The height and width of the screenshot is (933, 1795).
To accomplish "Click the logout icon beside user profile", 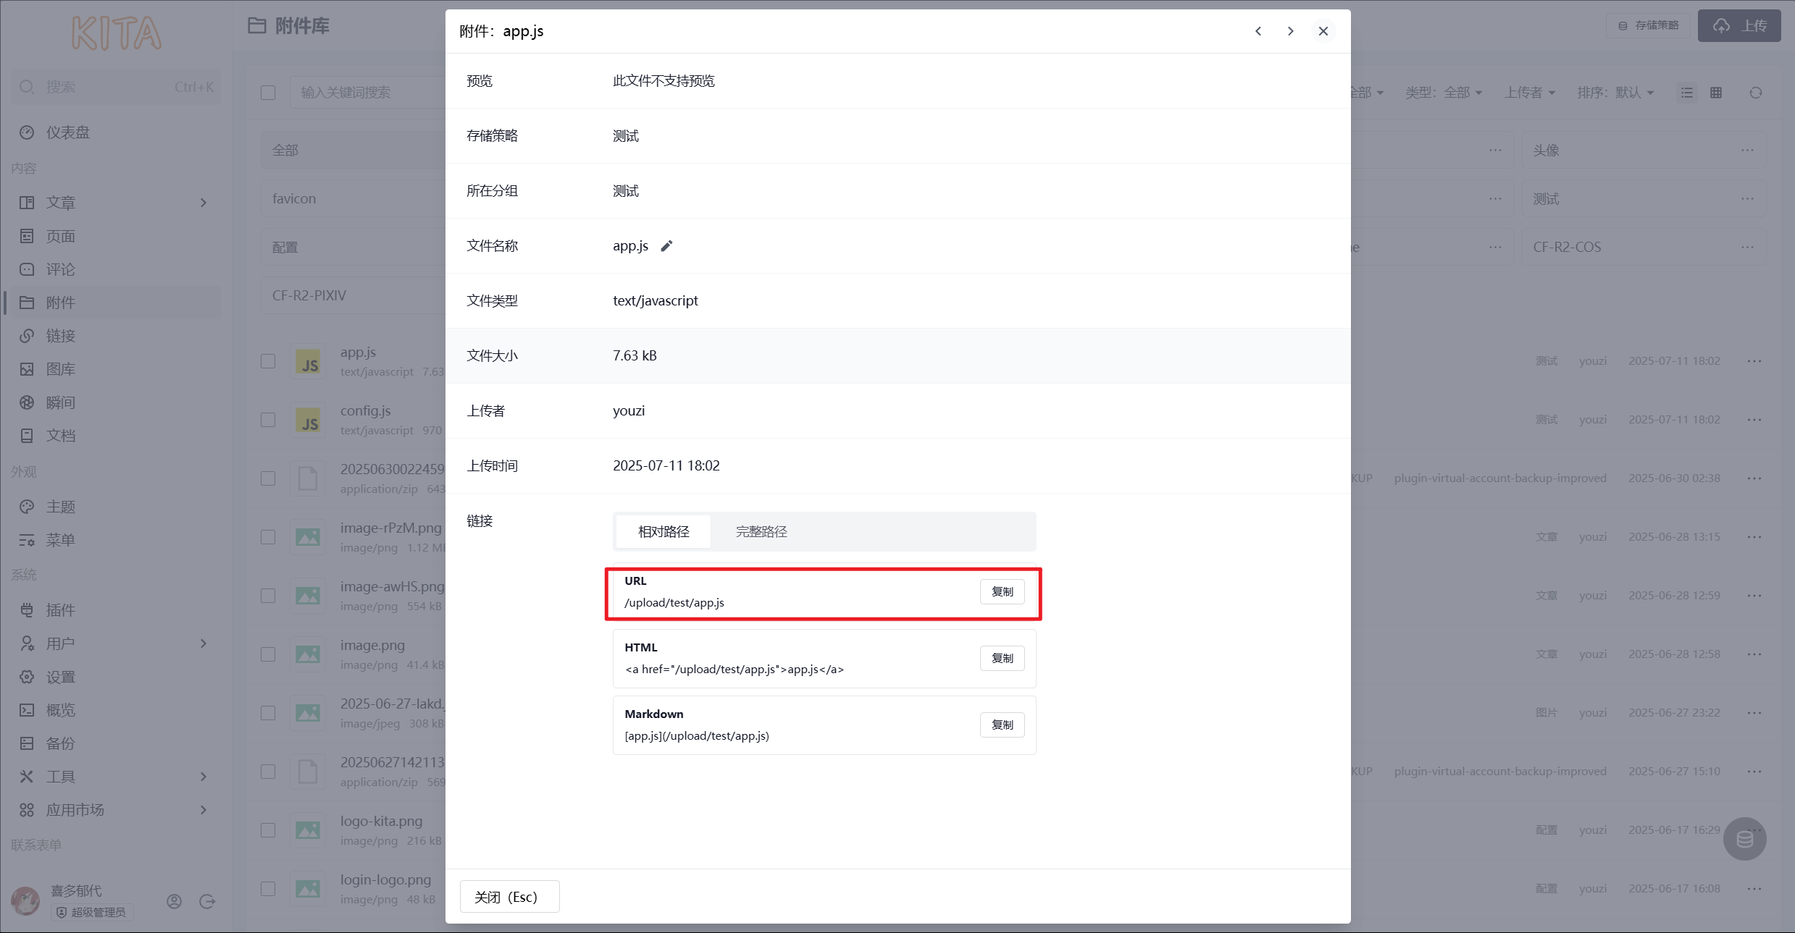I will 207,901.
